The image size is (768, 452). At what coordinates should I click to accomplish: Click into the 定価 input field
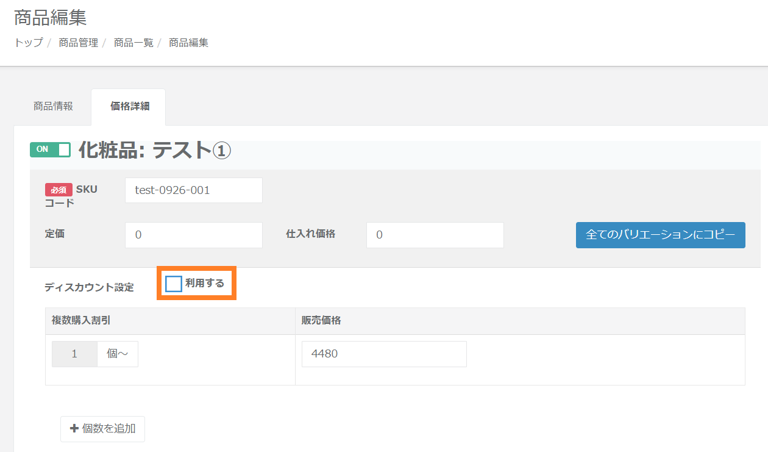(193, 235)
